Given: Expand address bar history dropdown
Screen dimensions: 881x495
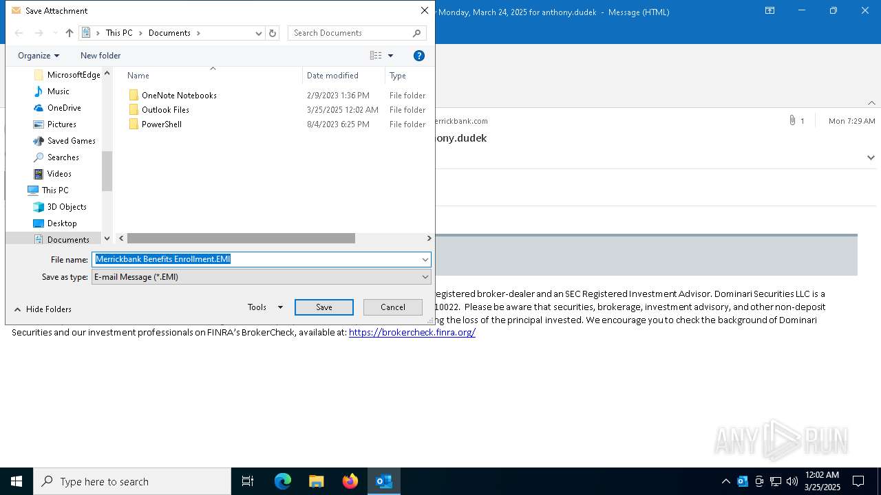Looking at the screenshot, I should click(x=259, y=33).
